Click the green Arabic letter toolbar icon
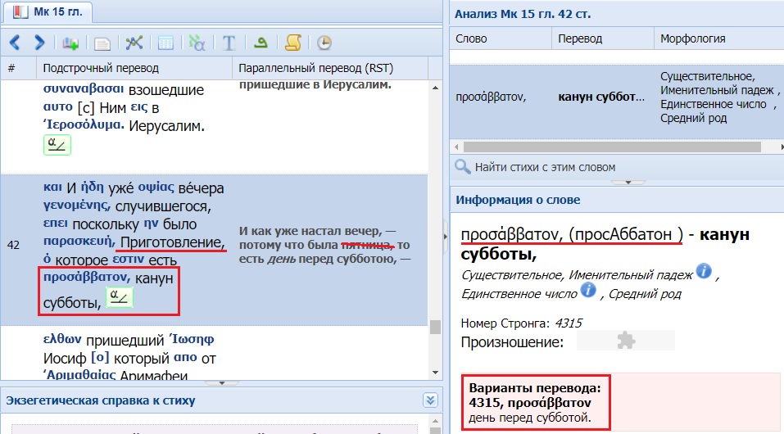Image resolution: width=784 pixels, height=434 pixels. point(261,43)
